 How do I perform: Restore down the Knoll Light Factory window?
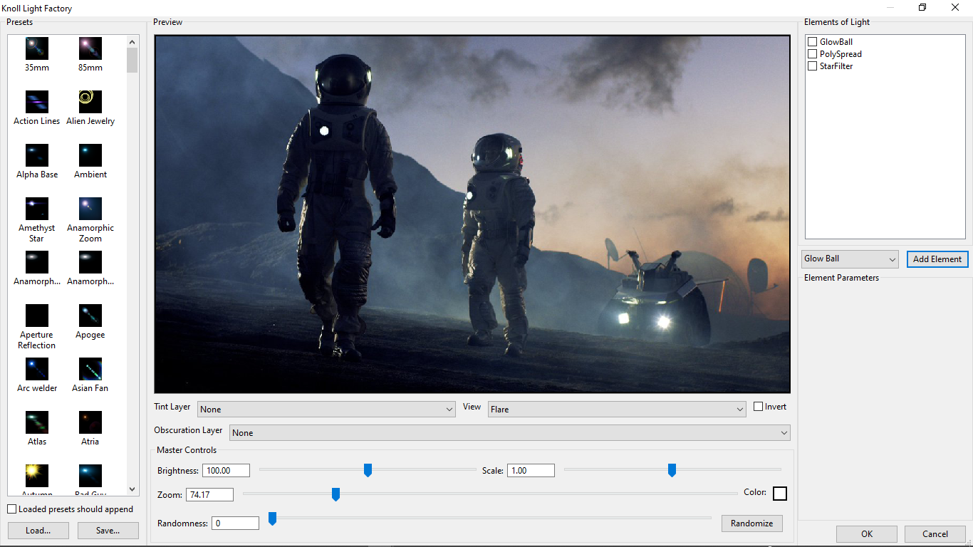[922, 8]
